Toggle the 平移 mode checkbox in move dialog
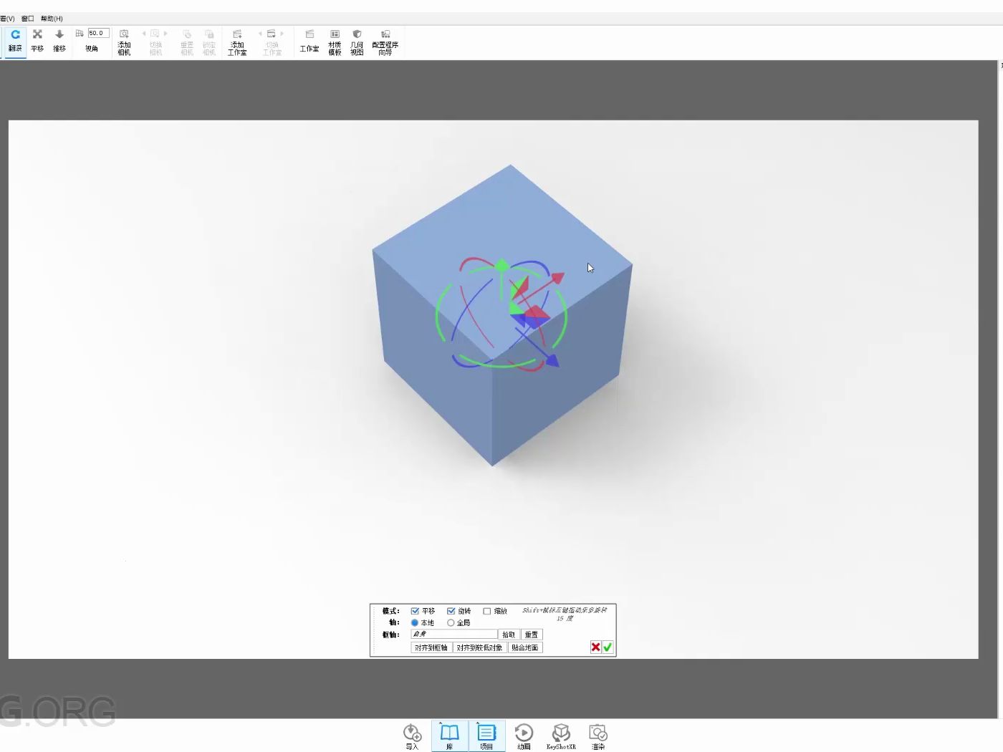Image resolution: width=1003 pixels, height=752 pixels. tap(415, 611)
